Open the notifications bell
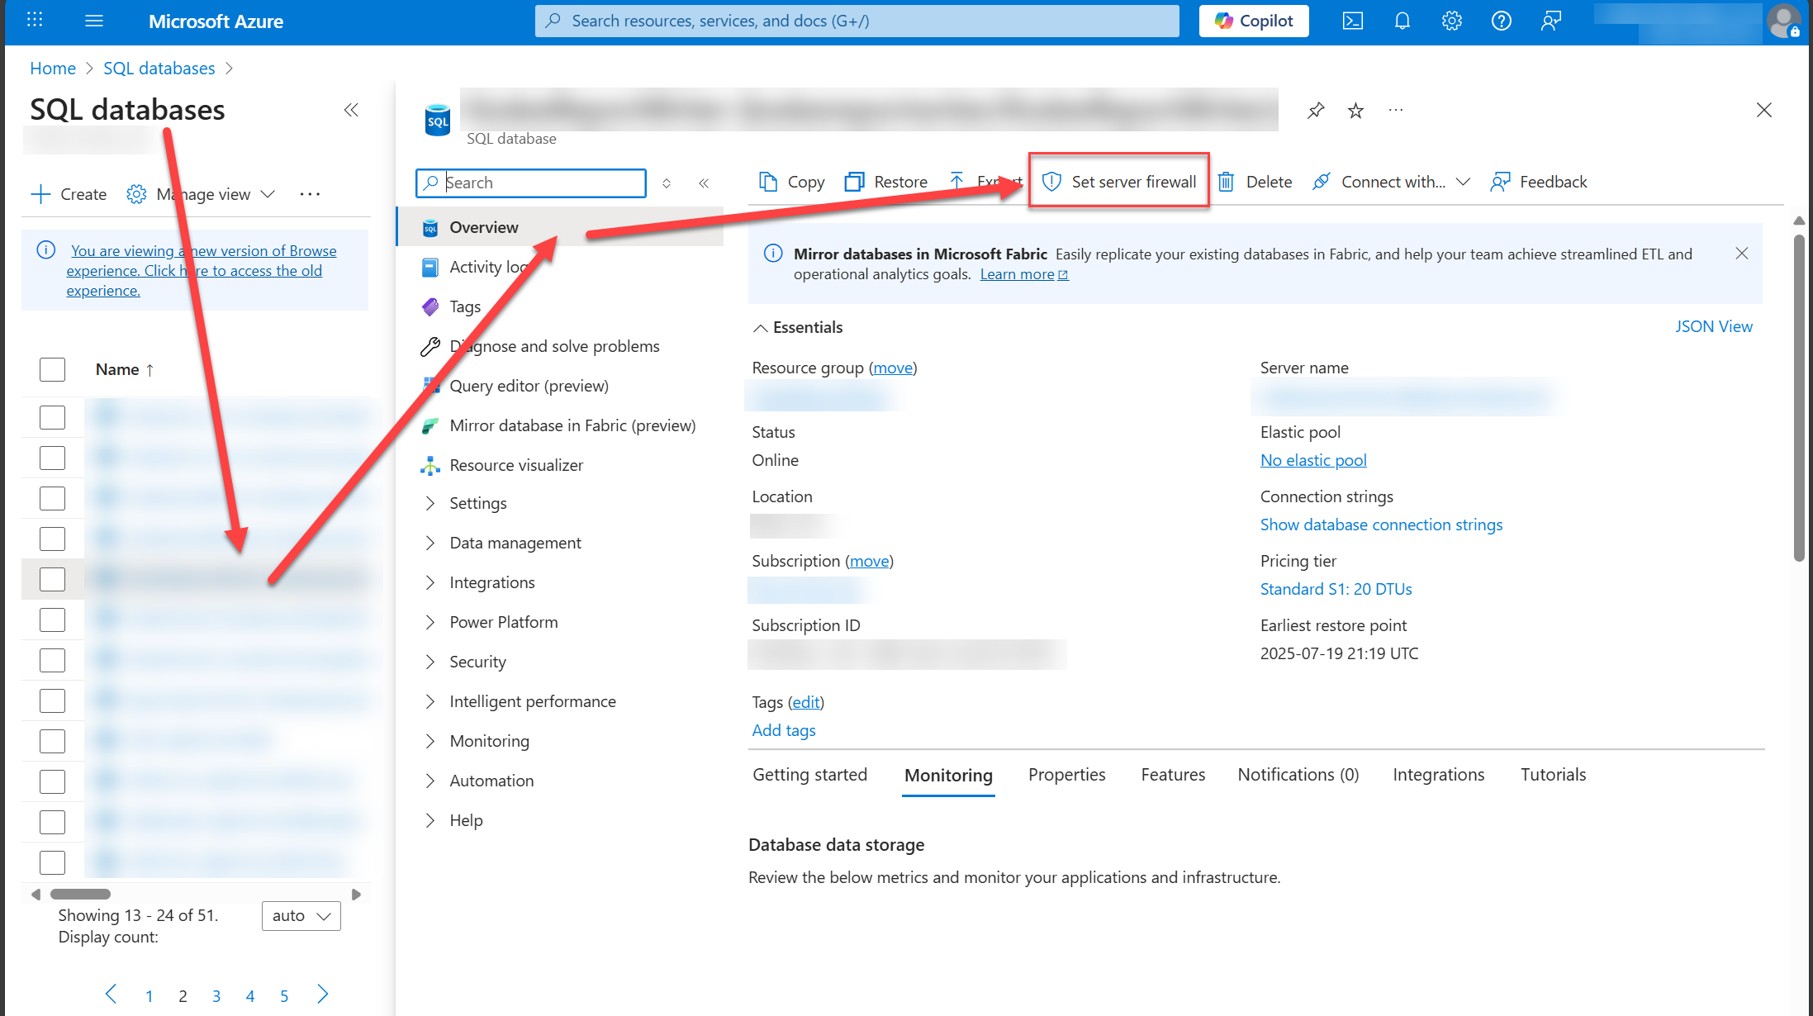Image resolution: width=1813 pixels, height=1016 pixels. click(x=1402, y=21)
